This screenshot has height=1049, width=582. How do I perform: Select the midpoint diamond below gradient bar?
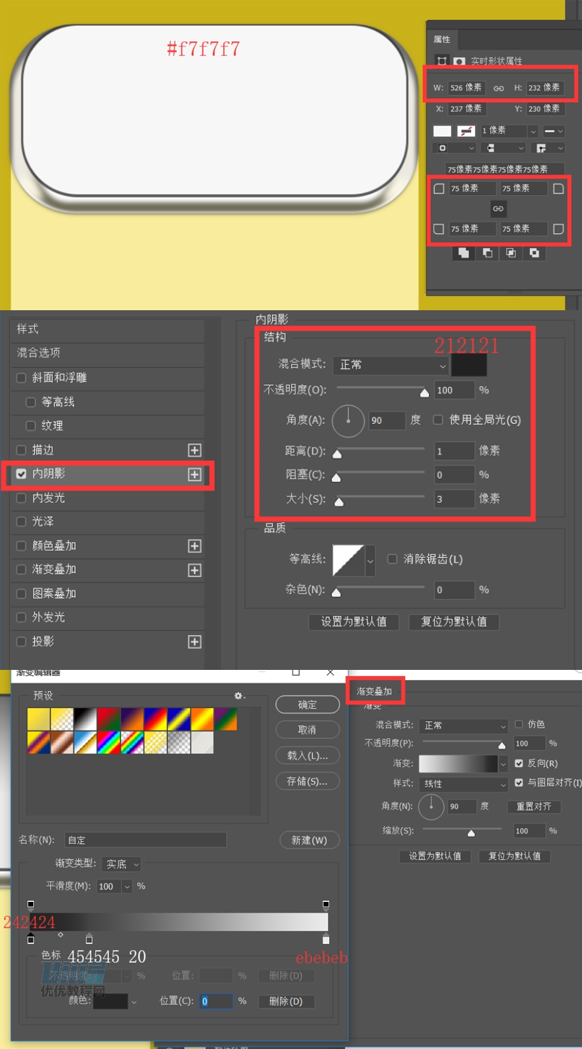[x=61, y=935]
